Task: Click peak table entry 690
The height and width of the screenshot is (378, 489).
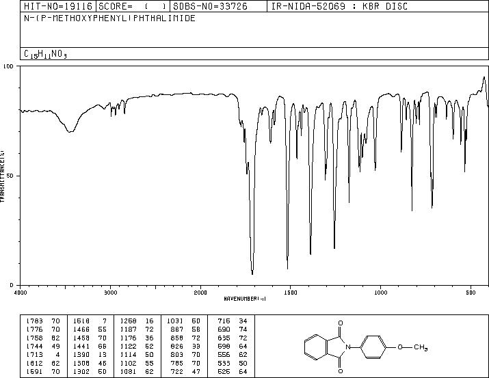Action: 224,329
